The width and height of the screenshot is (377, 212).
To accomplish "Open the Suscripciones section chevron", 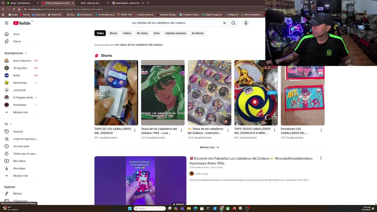I will coord(26,53).
